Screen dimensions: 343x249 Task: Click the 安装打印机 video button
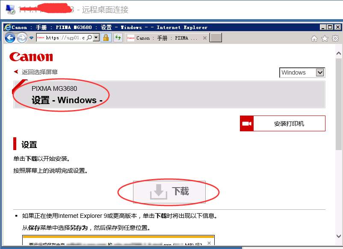[283, 123]
